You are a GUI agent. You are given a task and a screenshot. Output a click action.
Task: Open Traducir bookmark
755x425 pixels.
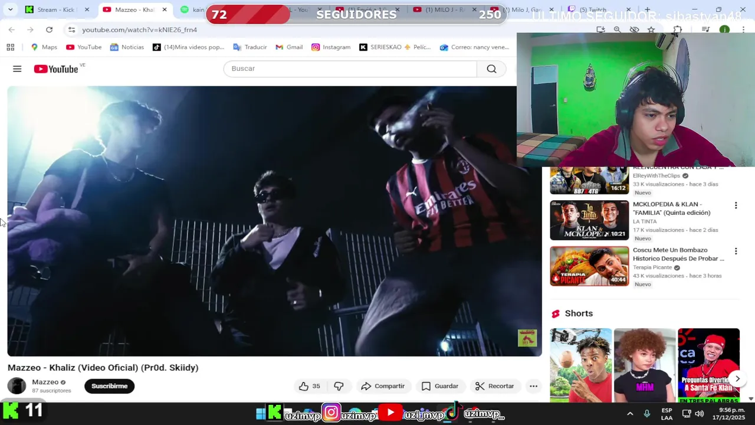coord(250,47)
